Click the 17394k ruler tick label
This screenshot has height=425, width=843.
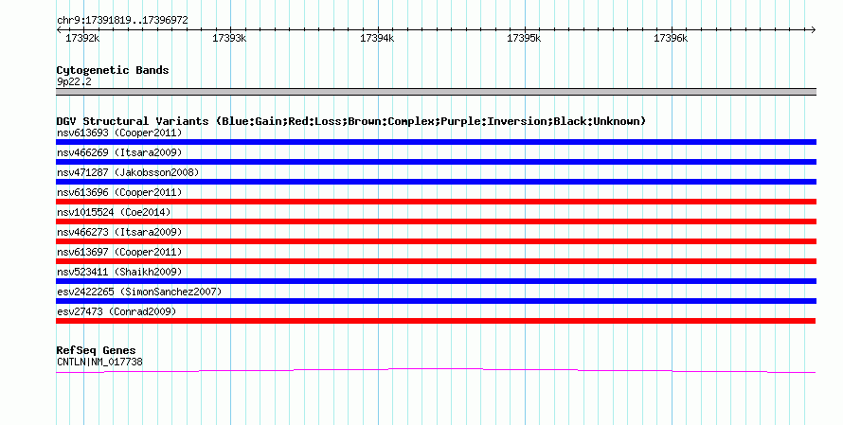pos(377,38)
